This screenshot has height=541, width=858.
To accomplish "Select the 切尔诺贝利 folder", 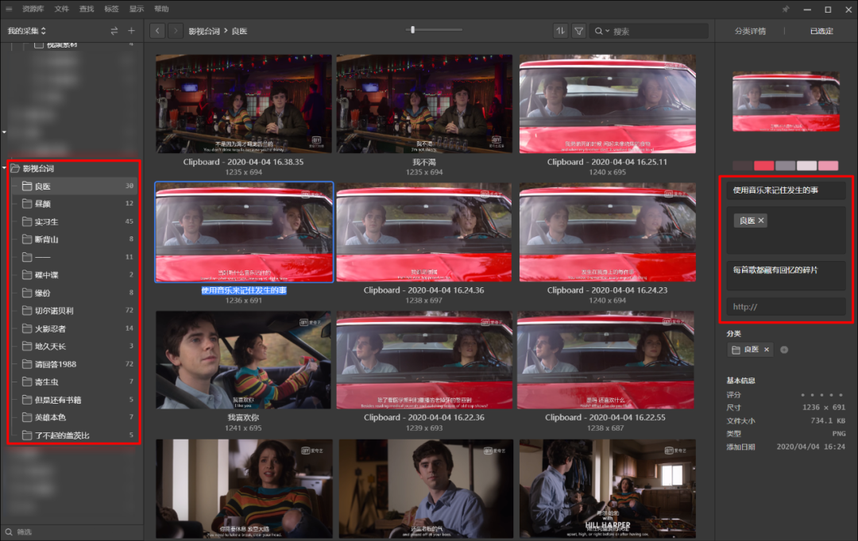I will click(x=73, y=310).
